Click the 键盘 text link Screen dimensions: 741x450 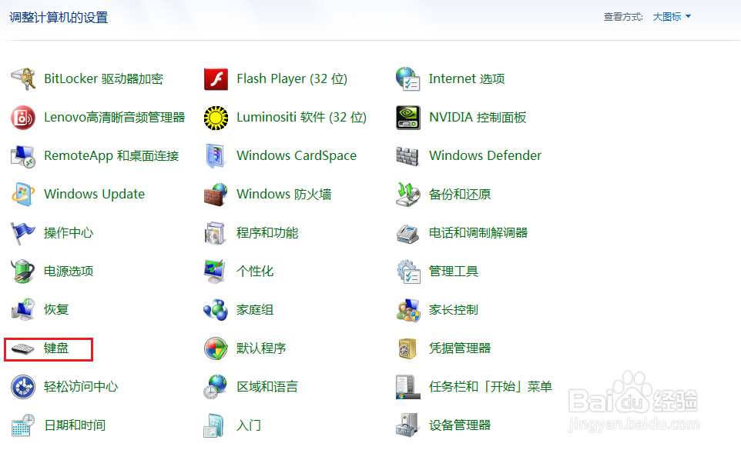pyautogui.click(x=56, y=348)
